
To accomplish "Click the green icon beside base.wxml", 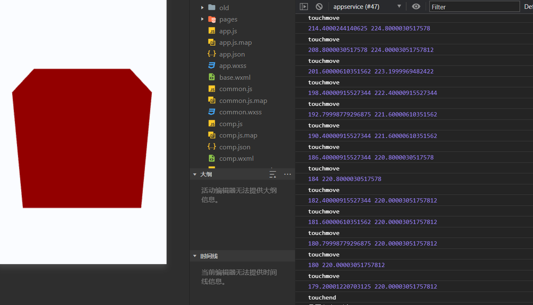I will [x=212, y=77].
